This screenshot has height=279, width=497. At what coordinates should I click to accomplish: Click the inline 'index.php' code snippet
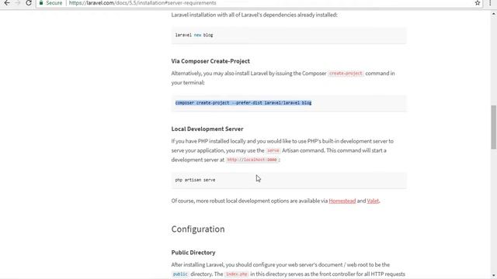[236, 274]
